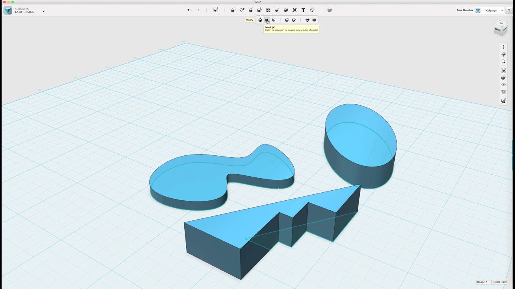Select the oval cylinder solid
Screen dimensions: 515x289
(x=360, y=147)
